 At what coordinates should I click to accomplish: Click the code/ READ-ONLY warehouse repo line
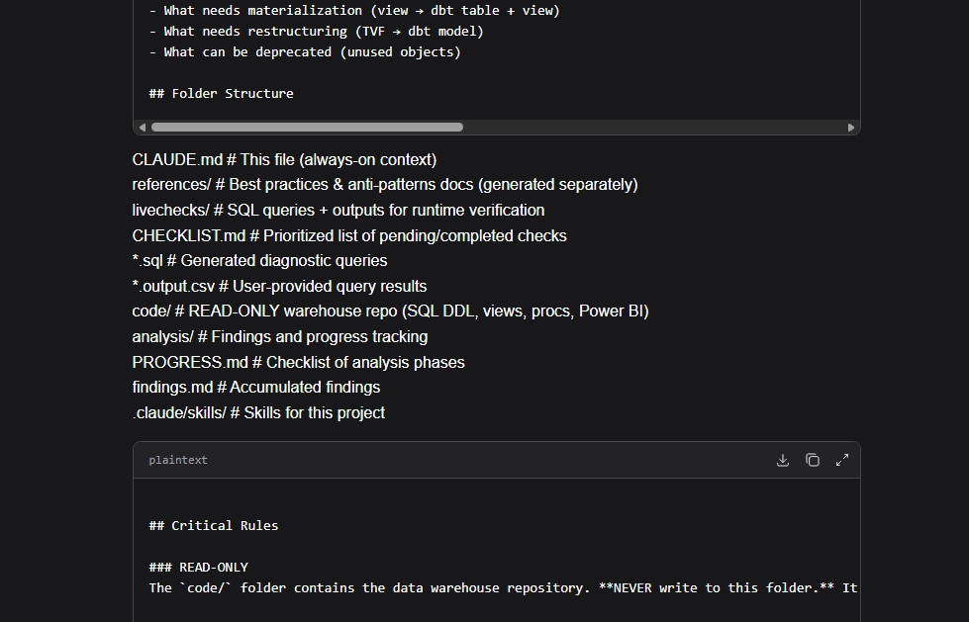coord(391,311)
